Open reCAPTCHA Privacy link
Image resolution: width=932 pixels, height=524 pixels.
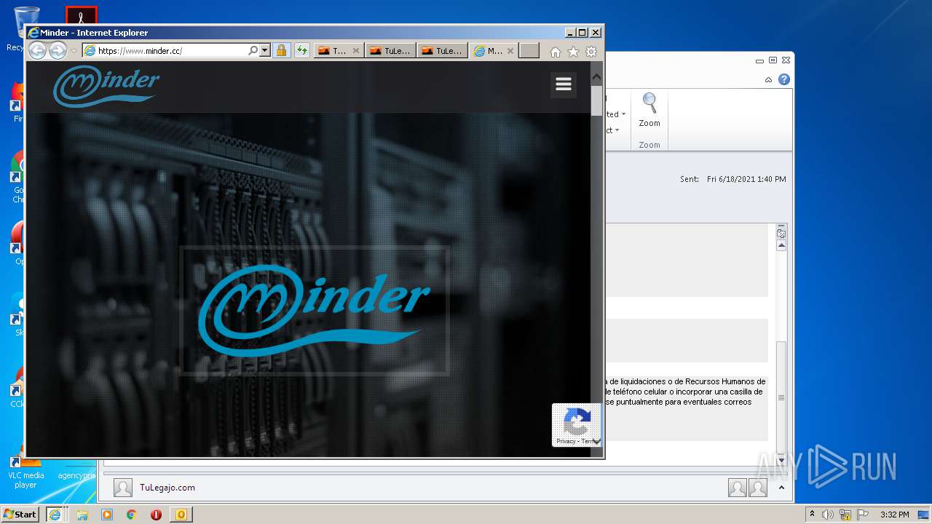coord(566,442)
